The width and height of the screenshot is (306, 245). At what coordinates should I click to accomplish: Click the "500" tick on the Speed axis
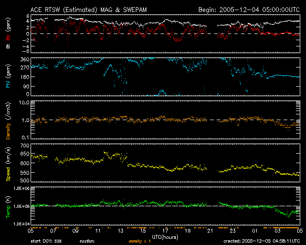point(25,180)
